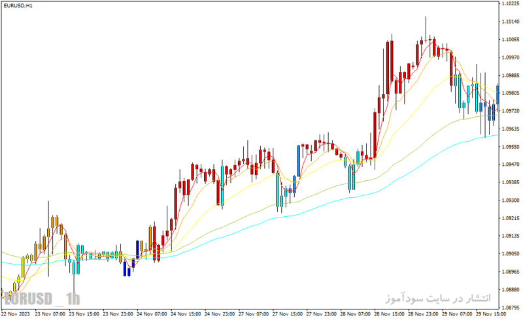523x320 pixels.
Task: Click the 24 Nov 23:00 time label
Action: [220, 314]
